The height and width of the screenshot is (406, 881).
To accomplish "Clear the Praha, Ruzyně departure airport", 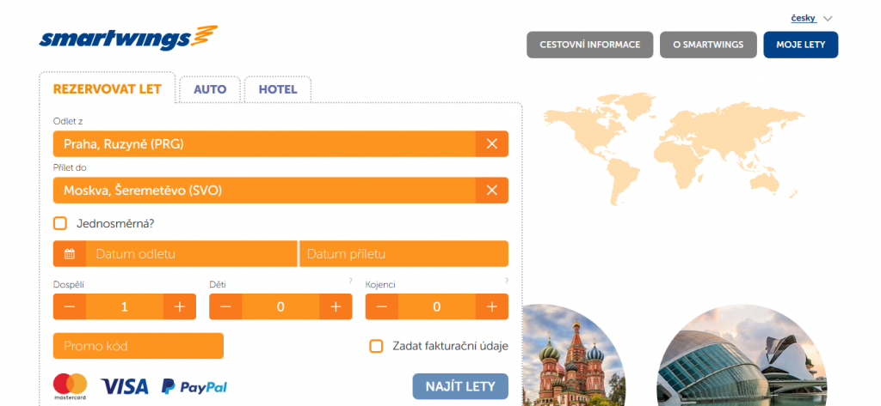I will pos(491,144).
